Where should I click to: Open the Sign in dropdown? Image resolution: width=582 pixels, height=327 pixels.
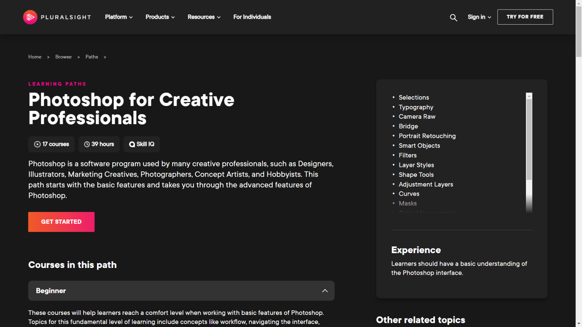coord(479,17)
